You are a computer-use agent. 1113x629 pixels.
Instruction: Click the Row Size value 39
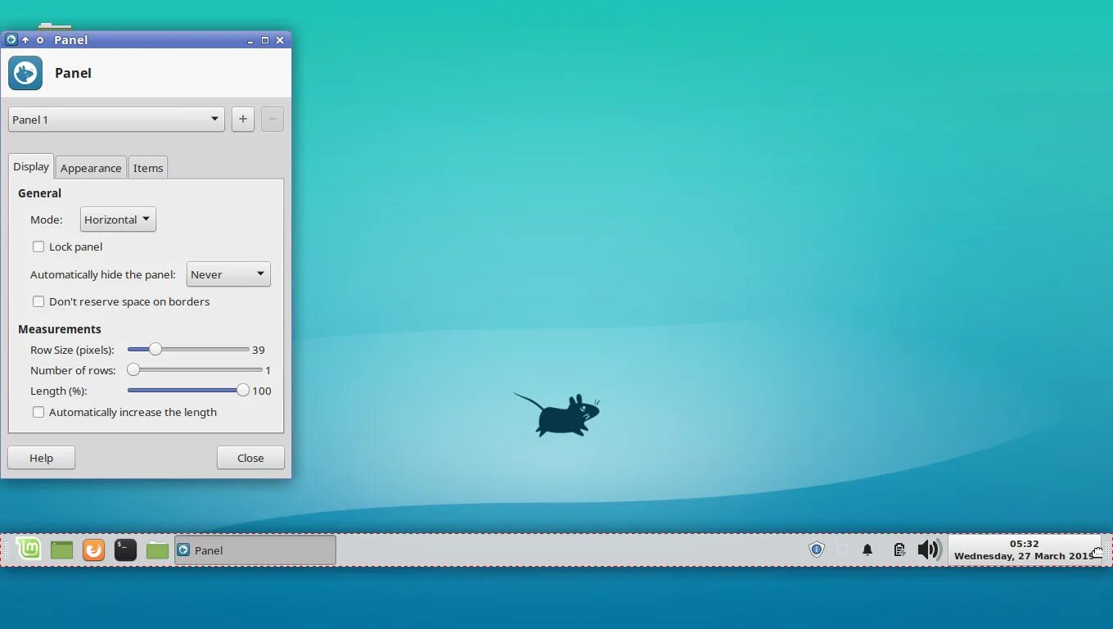[x=259, y=350]
